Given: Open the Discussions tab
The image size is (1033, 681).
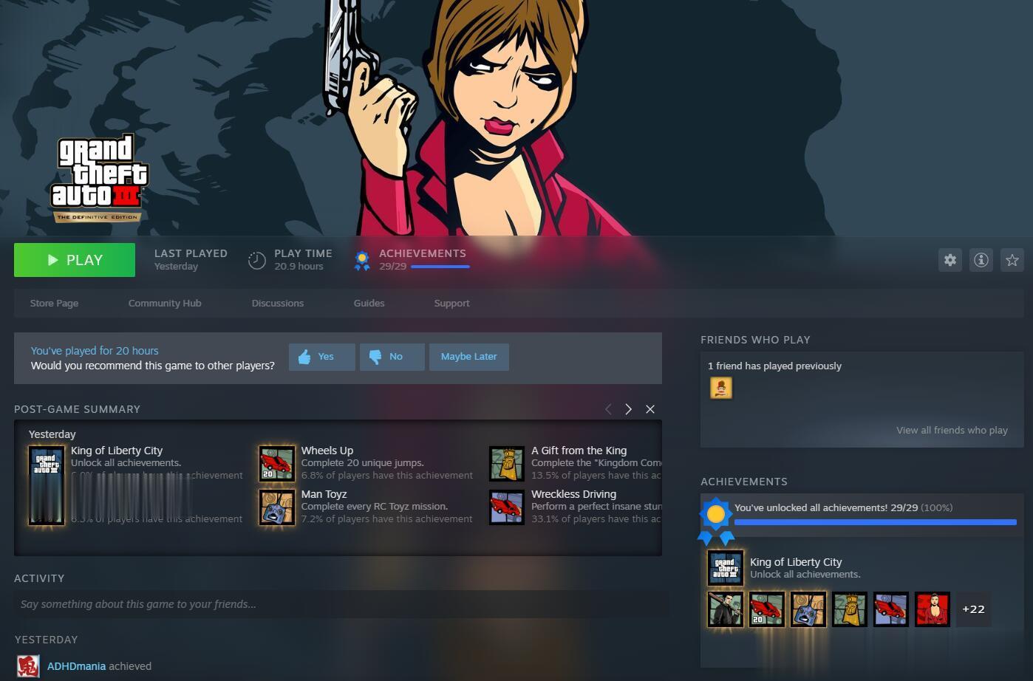Looking at the screenshot, I should click(x=278, y=304).
